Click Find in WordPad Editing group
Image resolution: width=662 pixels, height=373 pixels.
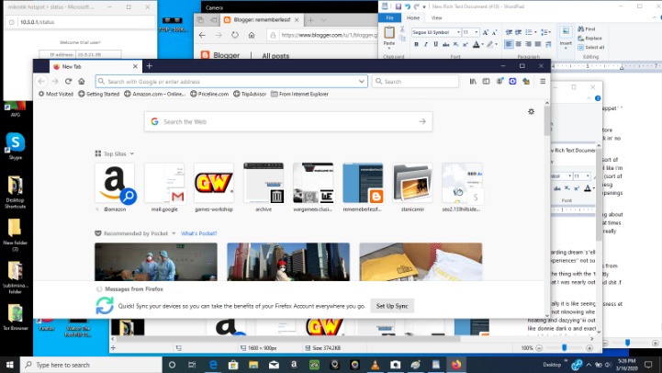(586, 28)
